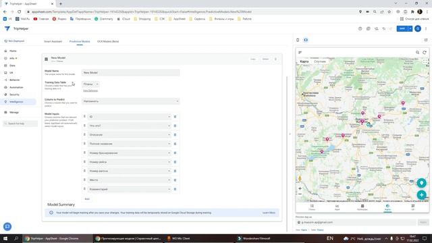Viewport: 432px width, 243px height.
Task: Zoom out on the map with minus
Action: pos(300,194)
